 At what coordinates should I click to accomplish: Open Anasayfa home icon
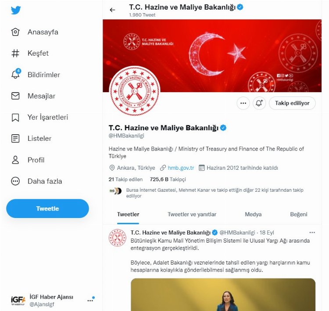(15, 32)
